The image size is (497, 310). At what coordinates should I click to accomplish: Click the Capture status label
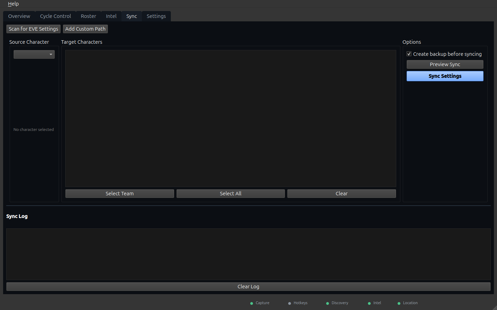click(262, 303)
